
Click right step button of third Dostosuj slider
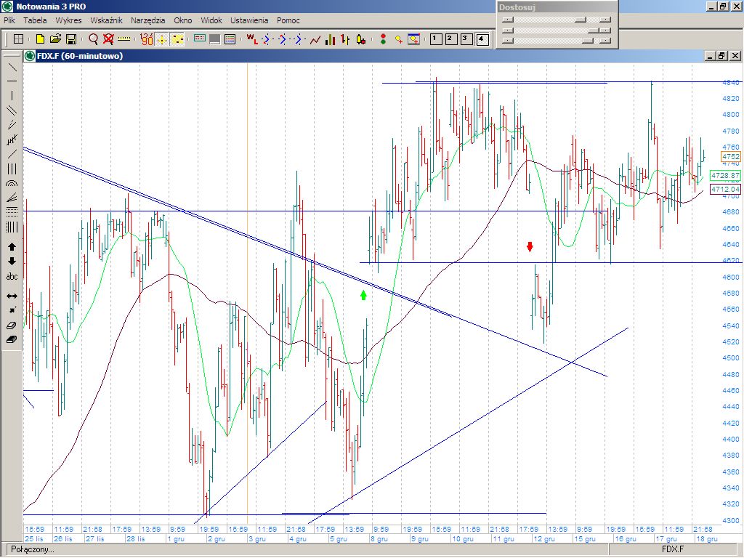(x=605, y=41)
